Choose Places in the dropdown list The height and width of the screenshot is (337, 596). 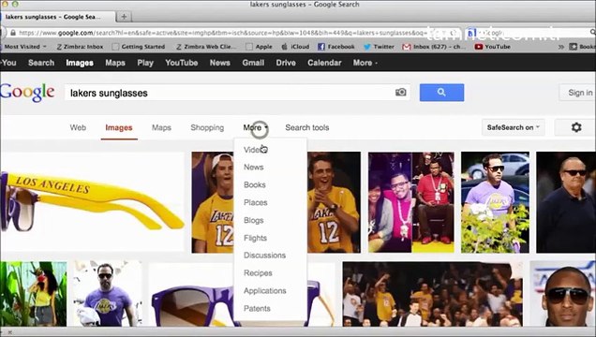point(256,202)
